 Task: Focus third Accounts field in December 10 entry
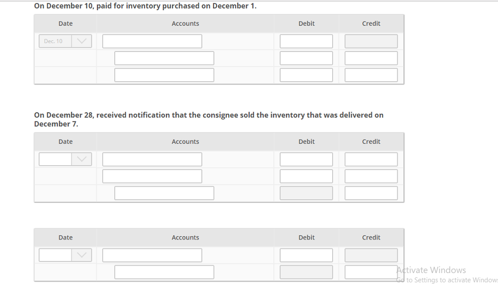click(164, 75)
